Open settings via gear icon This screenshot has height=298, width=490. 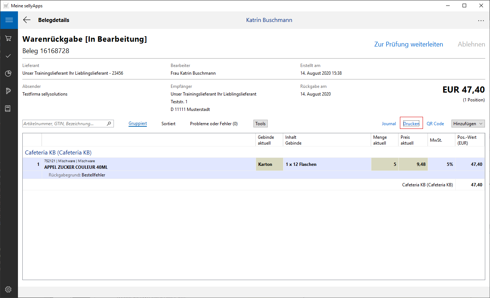pyautogui.click(x=8, y=289)
